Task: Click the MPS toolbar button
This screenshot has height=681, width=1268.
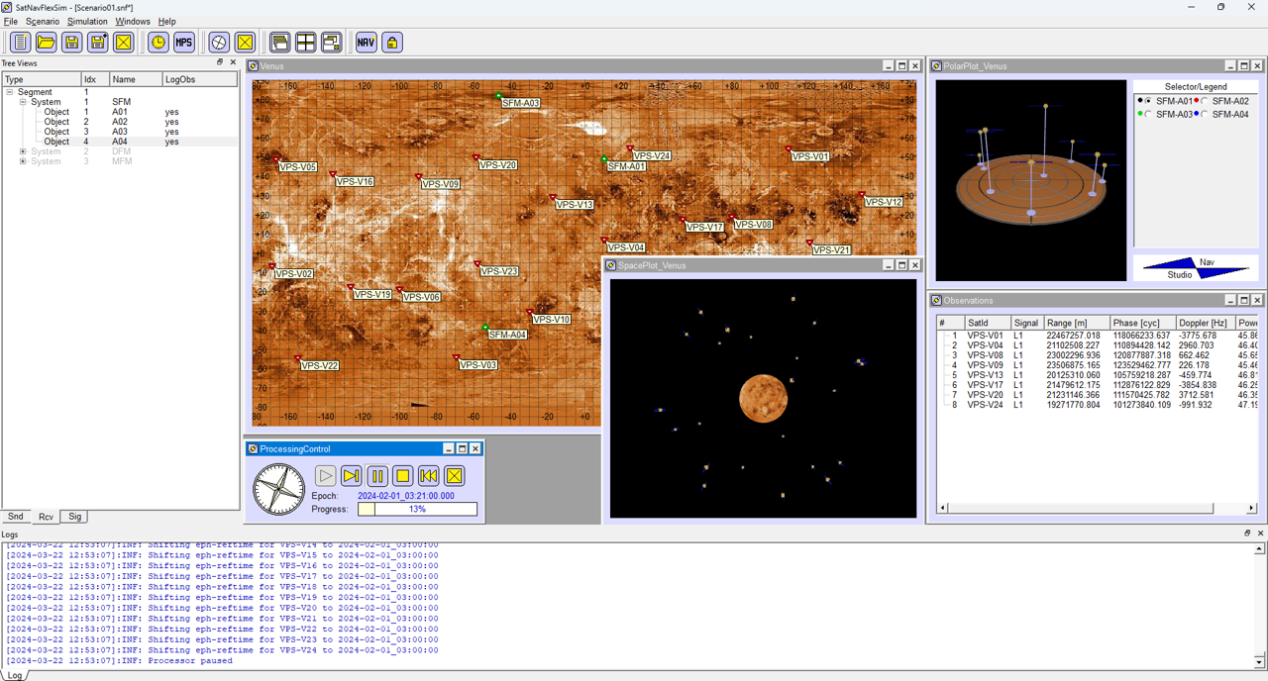Action: (x=184, y=43)
